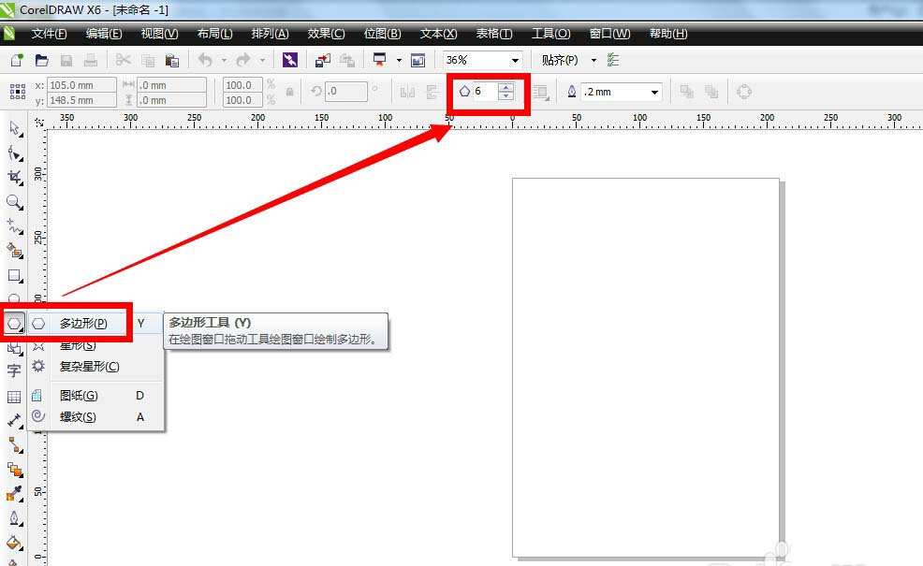Select the Blend effects tool

click(x=15, y=470)
